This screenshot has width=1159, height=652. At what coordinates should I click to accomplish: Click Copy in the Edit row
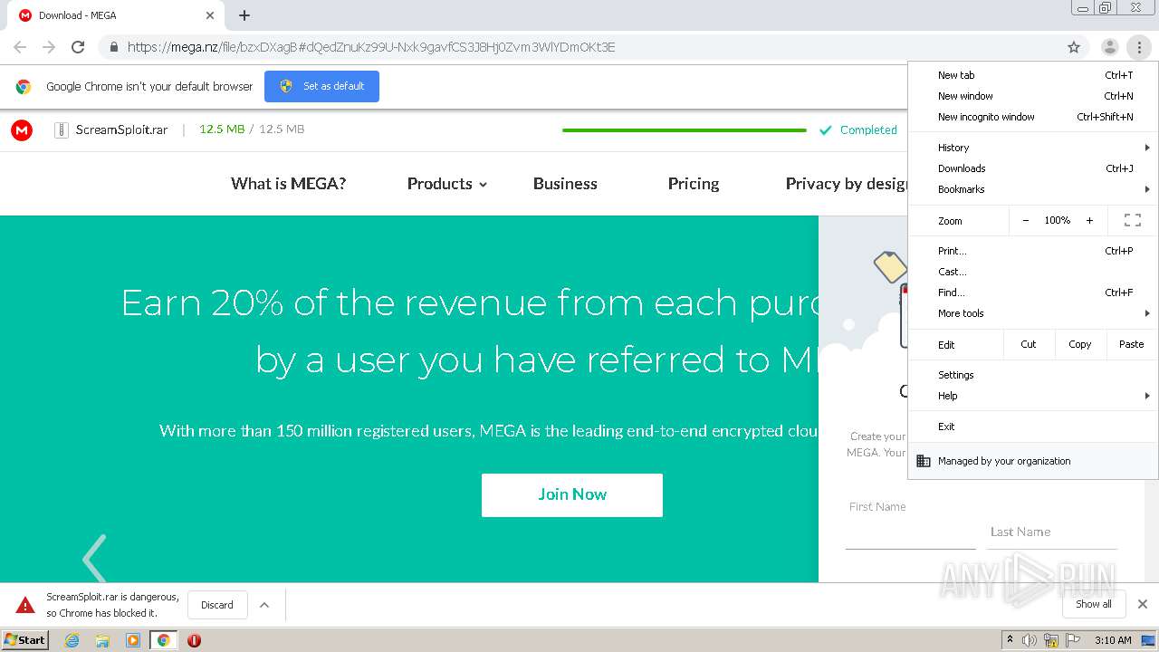(1079, 344)
